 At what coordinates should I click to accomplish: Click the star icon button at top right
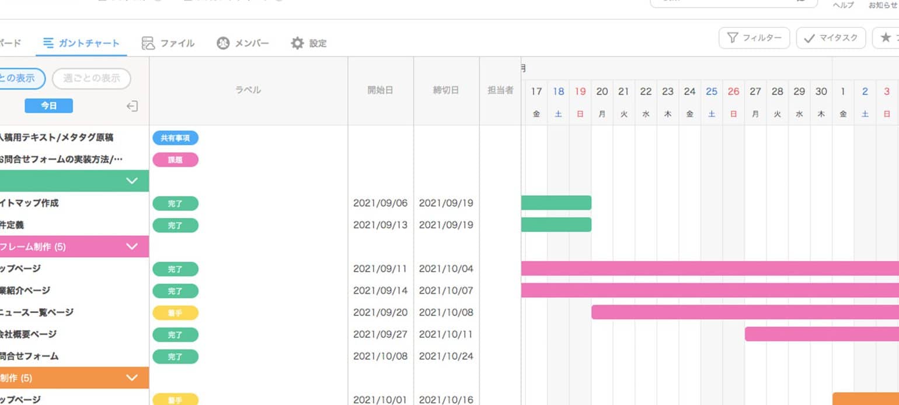coord(886,38)
